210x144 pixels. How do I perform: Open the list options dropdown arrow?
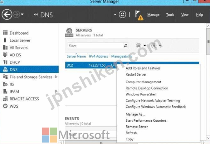tap(145, 46)
